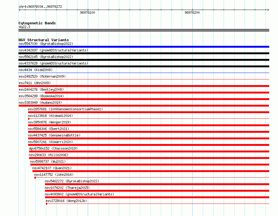Click nsv5907241 (Almarri2020) variant label
This screenshot has height=216, width=278.
click(x=50, y=142)
